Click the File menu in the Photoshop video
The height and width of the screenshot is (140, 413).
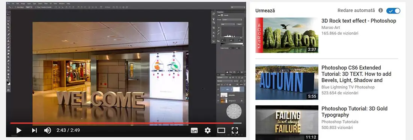(x=13, y=4)
